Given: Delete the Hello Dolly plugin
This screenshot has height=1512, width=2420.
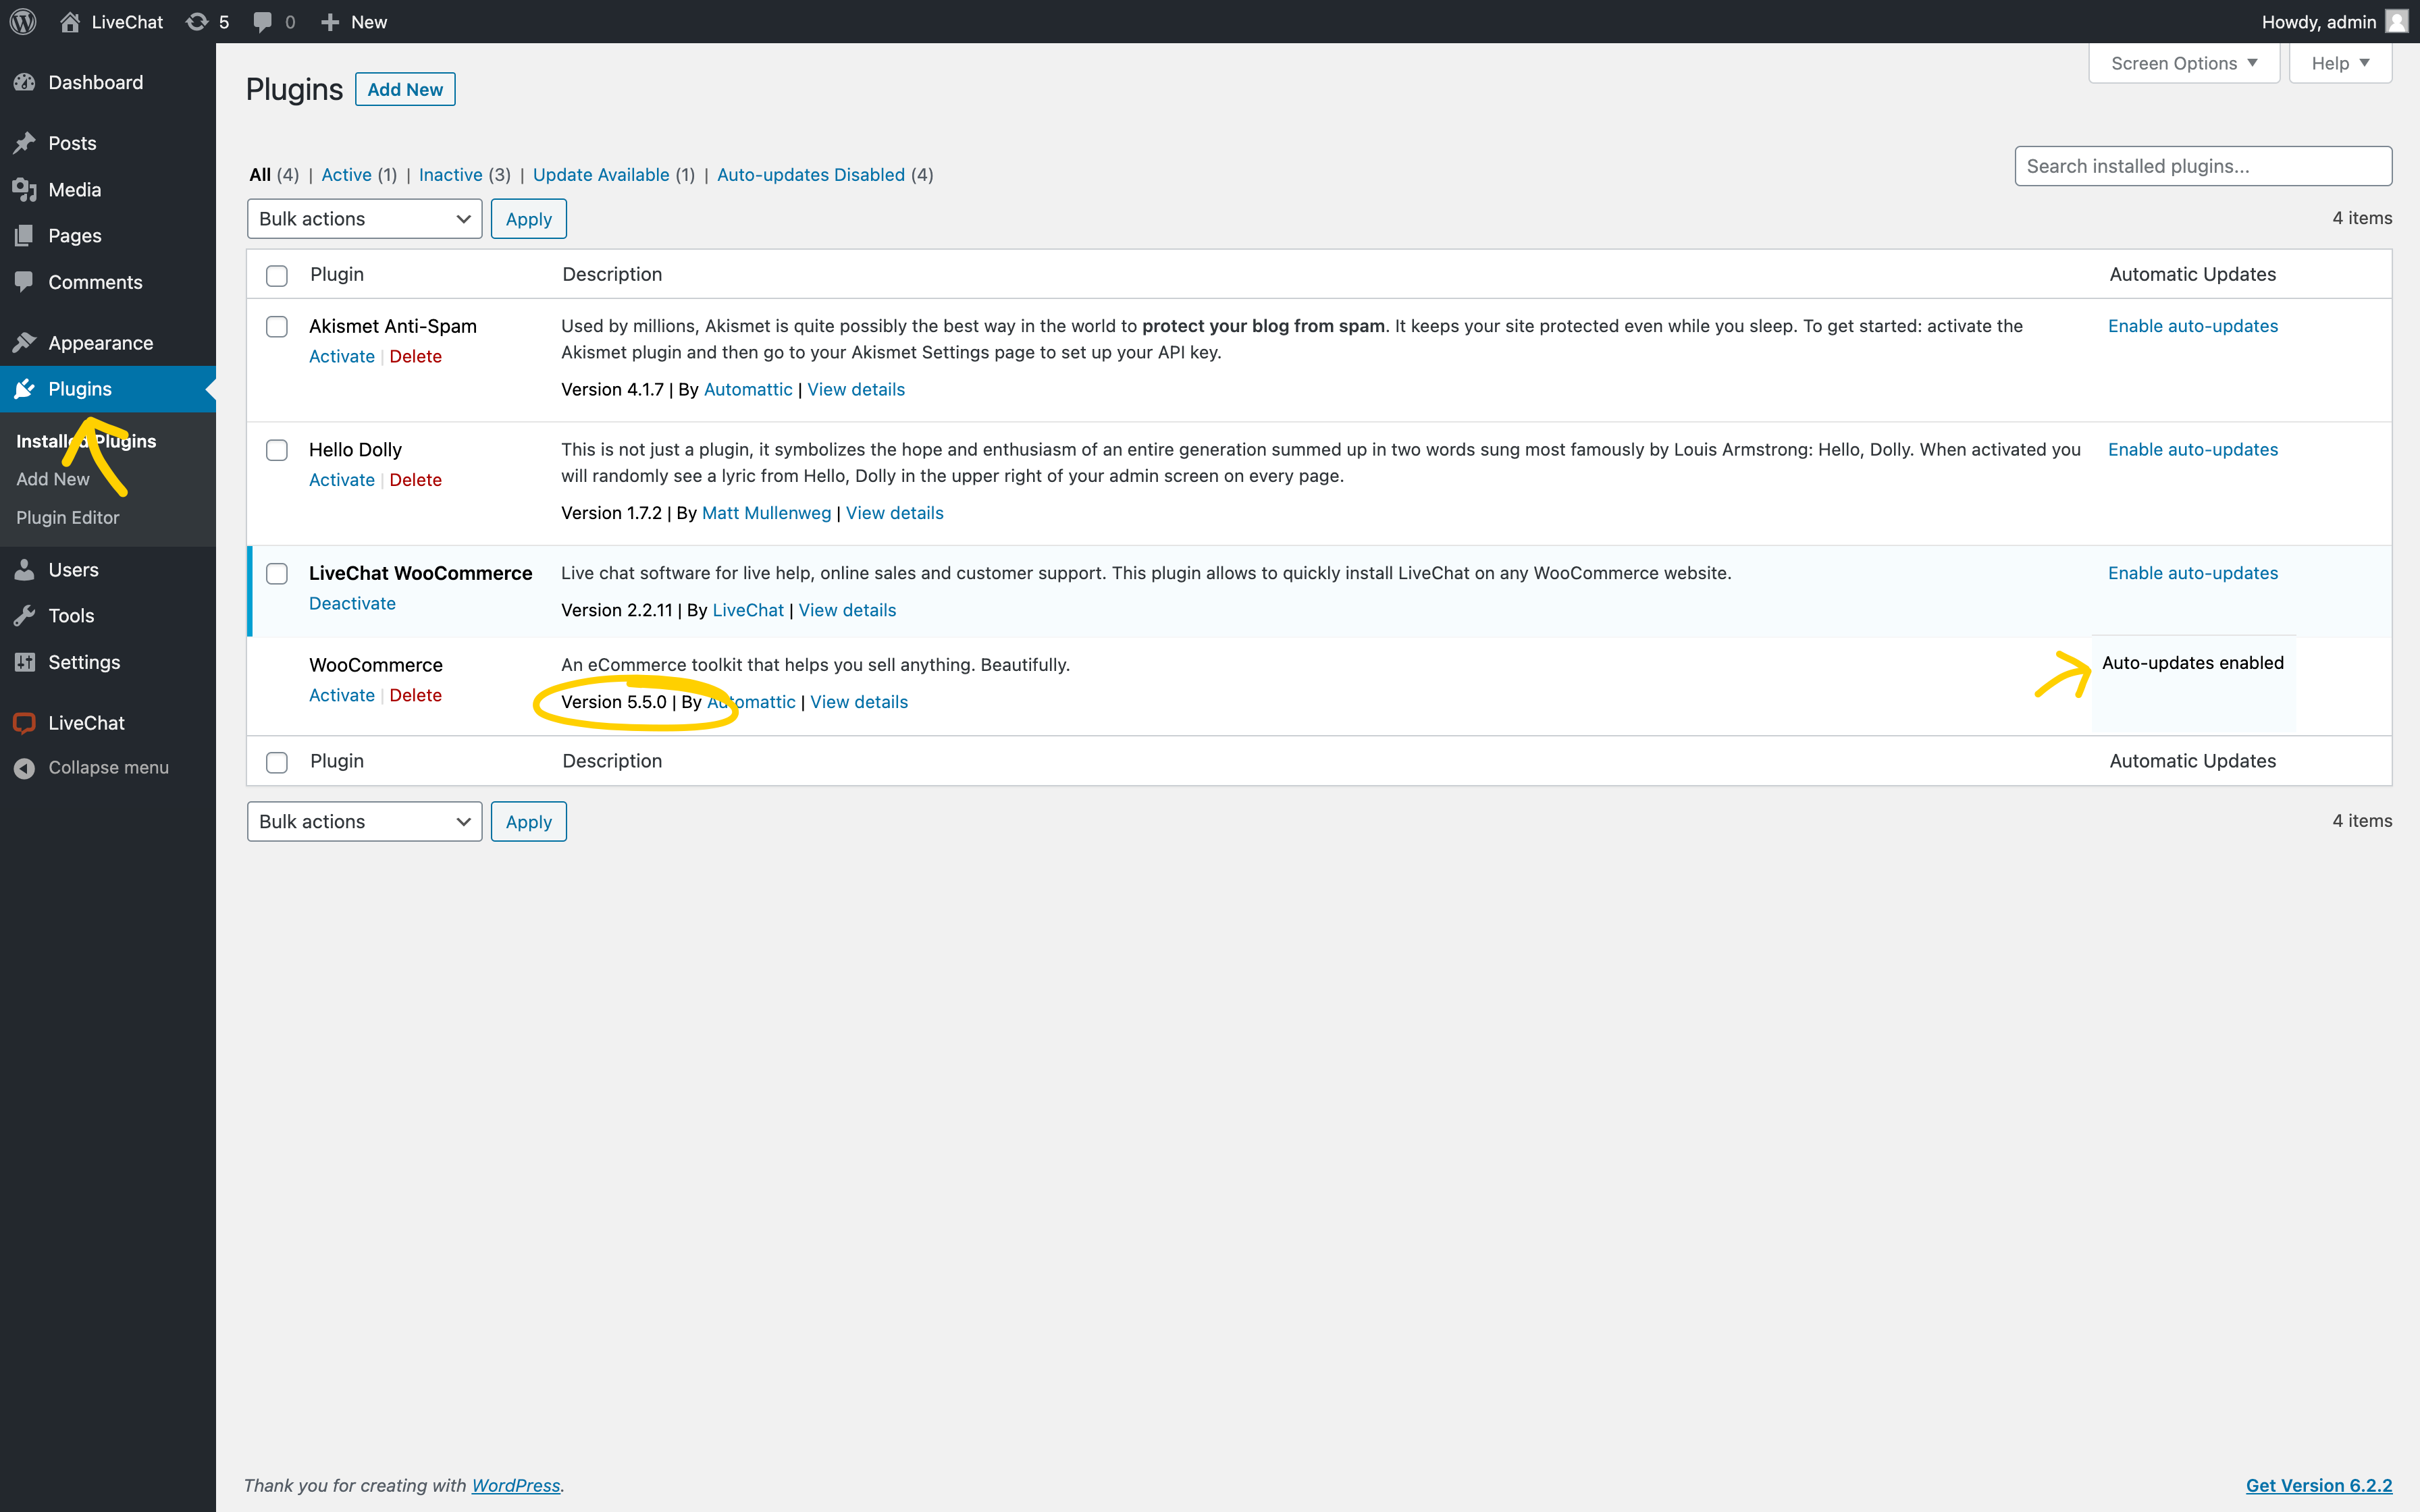Looking at the screenshot, I should point(416,480).
